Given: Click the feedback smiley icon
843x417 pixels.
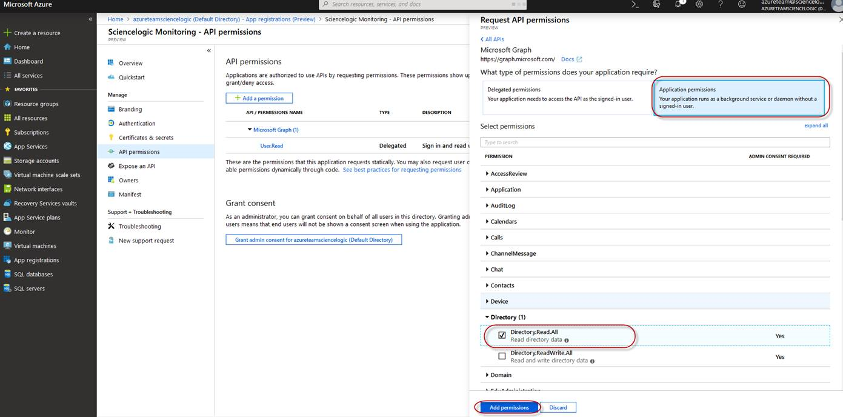Looking at the screenshot, I should (742, 4).
